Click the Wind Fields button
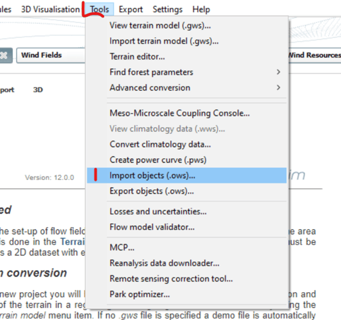Viewport: 341px width, 320px height. tap(51, 55)
